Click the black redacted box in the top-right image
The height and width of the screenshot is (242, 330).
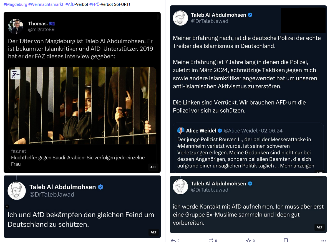pos(303,21)
